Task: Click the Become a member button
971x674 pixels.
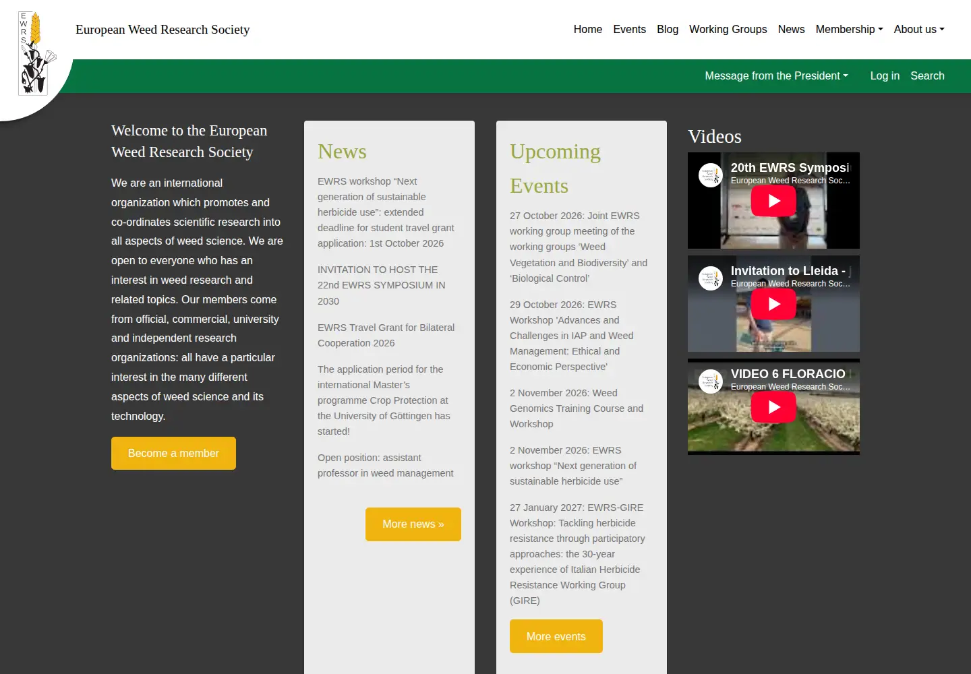Action: [173, 453]
